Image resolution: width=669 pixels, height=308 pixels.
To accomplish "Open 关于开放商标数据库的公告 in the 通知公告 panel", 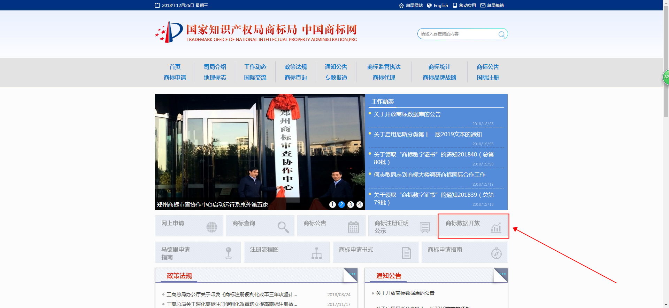I will click(405, 293).
